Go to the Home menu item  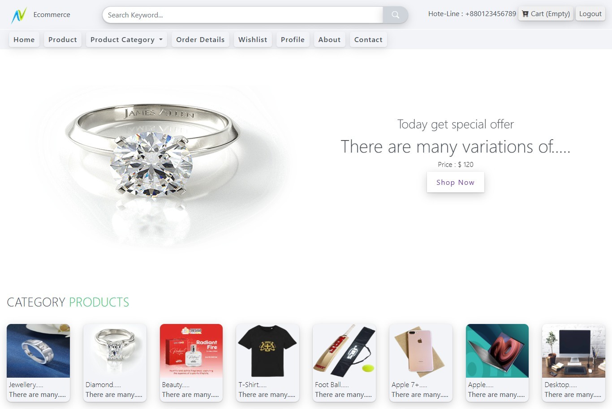[x=24, y=39]
